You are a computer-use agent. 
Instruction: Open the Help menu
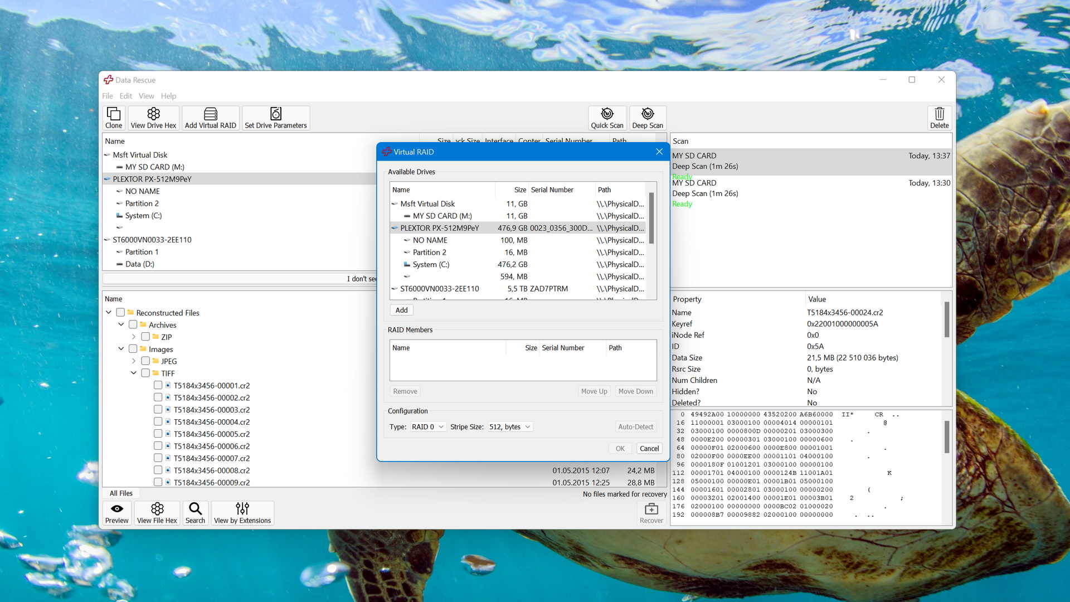(168, 96)
